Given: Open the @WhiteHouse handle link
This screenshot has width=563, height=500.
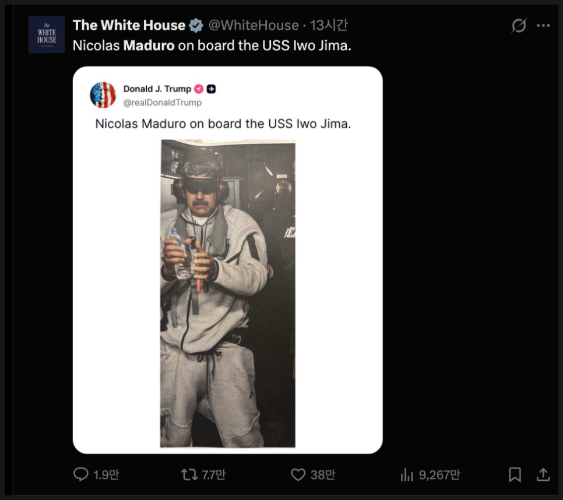Looking at the screenshot, I should (x=254, y=26).
